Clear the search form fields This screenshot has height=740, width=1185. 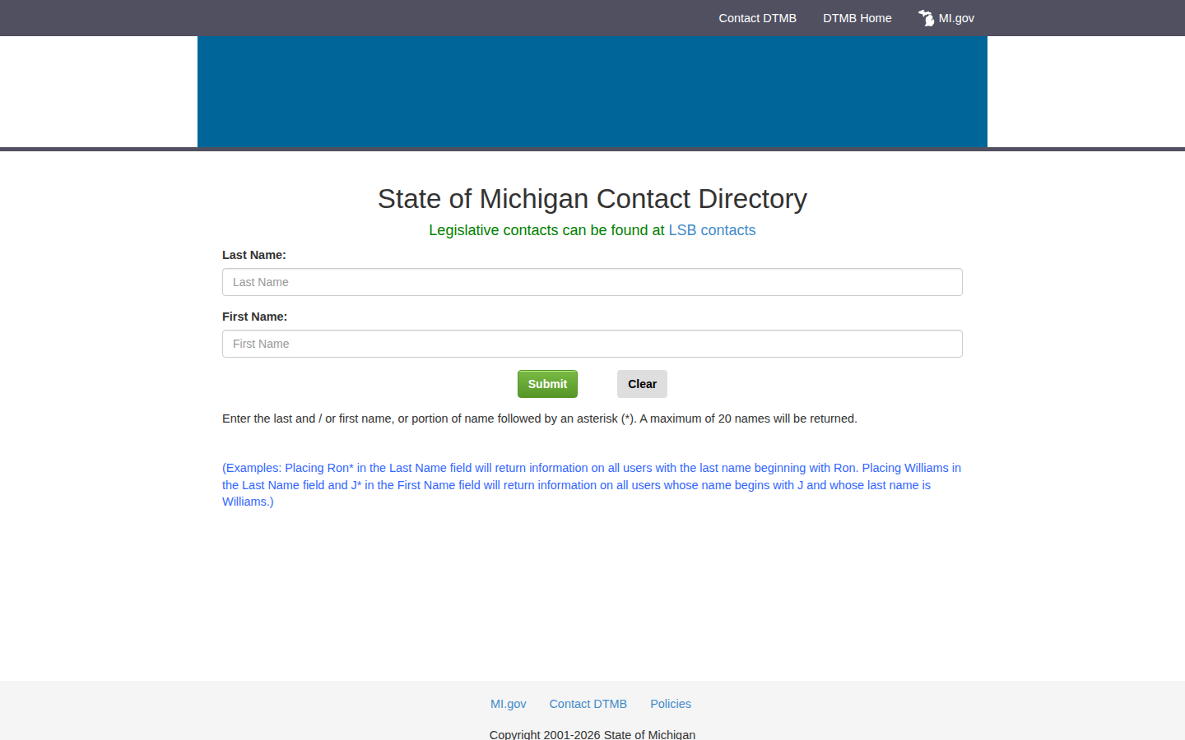[642, 384]
